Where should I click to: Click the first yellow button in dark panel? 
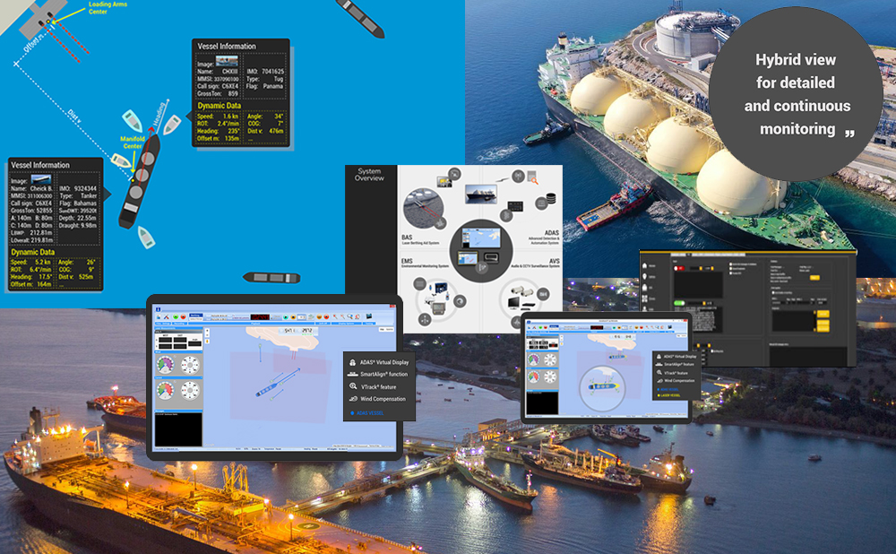[814, 278]
